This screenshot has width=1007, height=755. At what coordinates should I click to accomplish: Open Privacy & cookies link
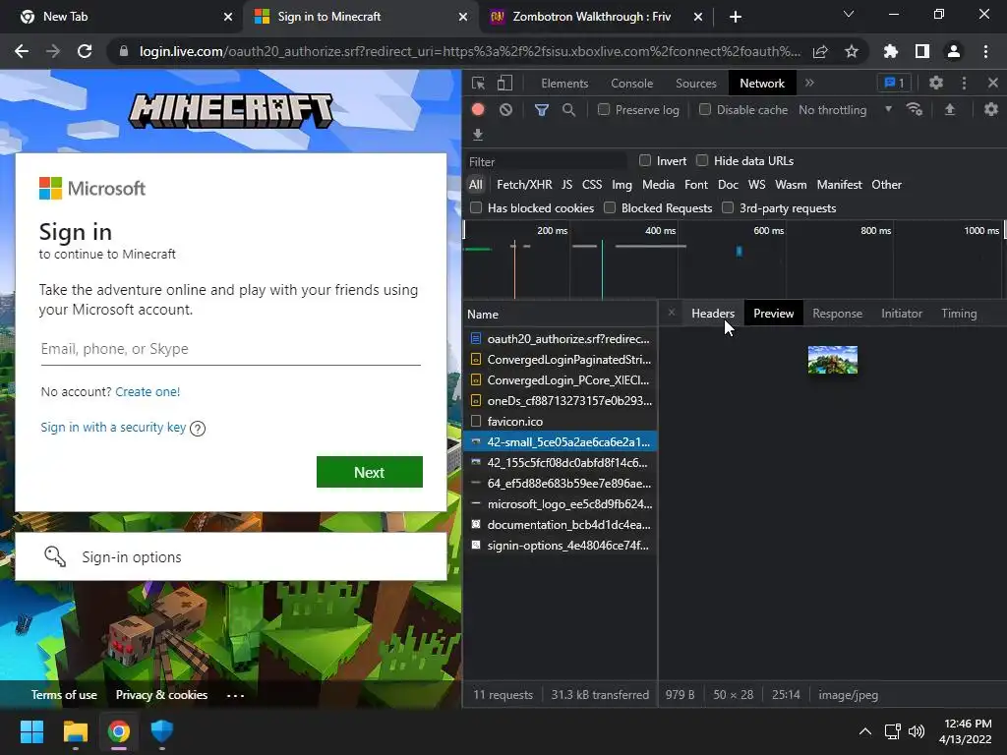pyautogui.click(x=161, y=695)
